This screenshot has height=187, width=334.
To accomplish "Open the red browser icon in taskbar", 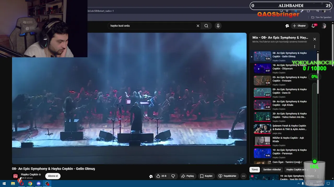I will [x=21, y=184].
